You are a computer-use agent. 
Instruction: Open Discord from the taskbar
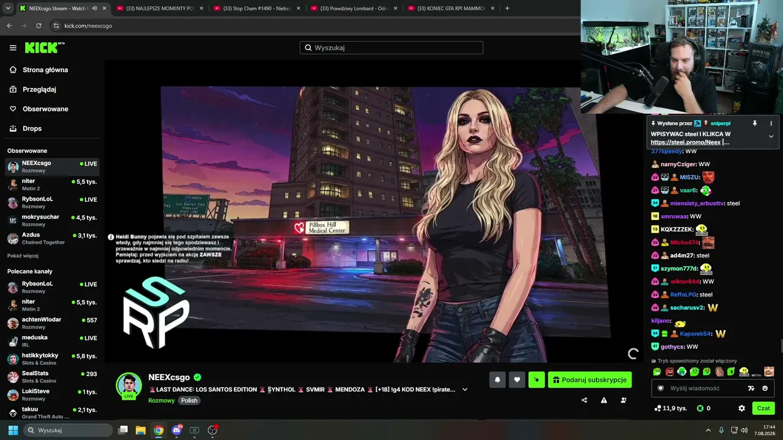(x=177, y=430)
